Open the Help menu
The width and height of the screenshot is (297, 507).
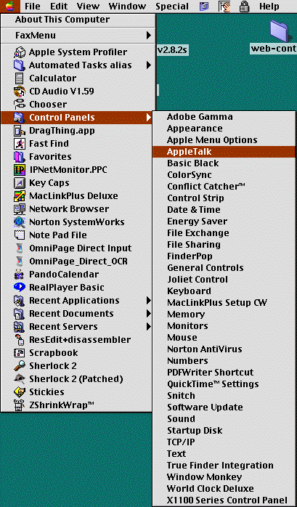(x=269, y=6)
